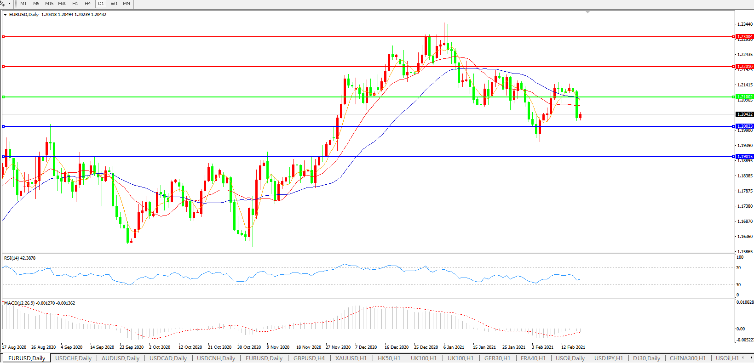This screenshot has width=754, height=363.
Task: Expand the EURUSD,Daily chart title triangle
Action: pyautogui.click(x=6, y=15)
